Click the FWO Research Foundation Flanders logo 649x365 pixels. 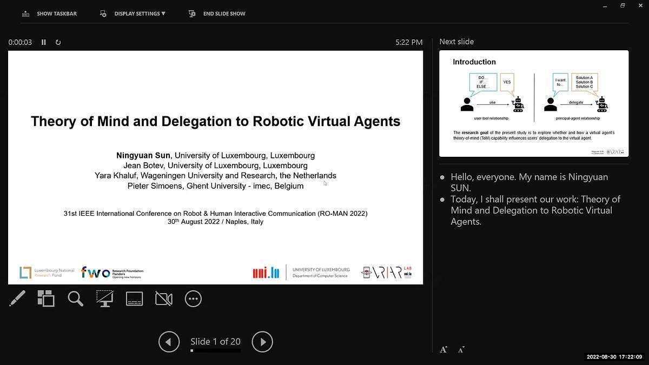click(112, 273)
